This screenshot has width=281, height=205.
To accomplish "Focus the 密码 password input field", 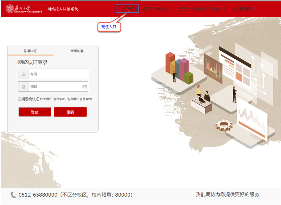I will click(x=53, y=87).
